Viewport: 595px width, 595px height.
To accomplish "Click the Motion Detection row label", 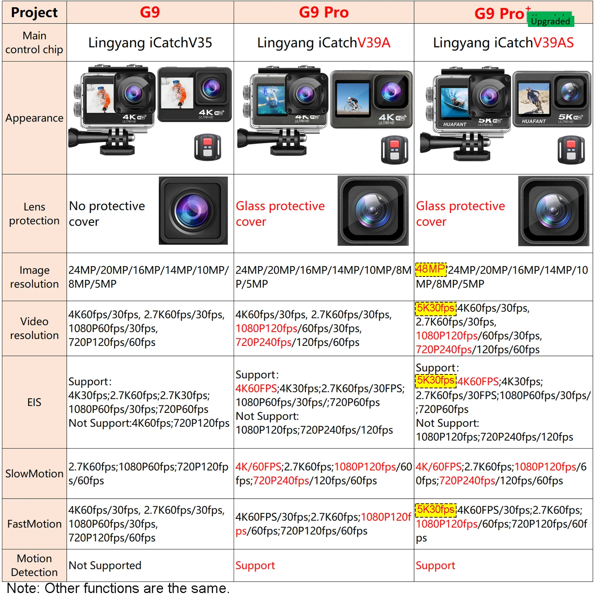I will [34, 565].
